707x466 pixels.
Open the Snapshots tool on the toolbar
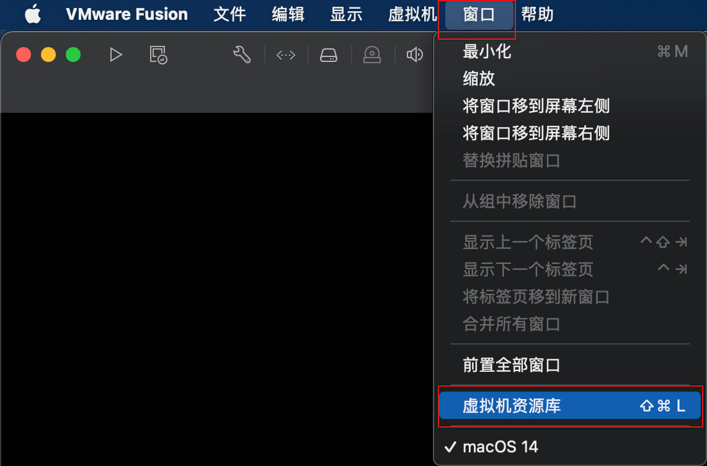(158, 55)
